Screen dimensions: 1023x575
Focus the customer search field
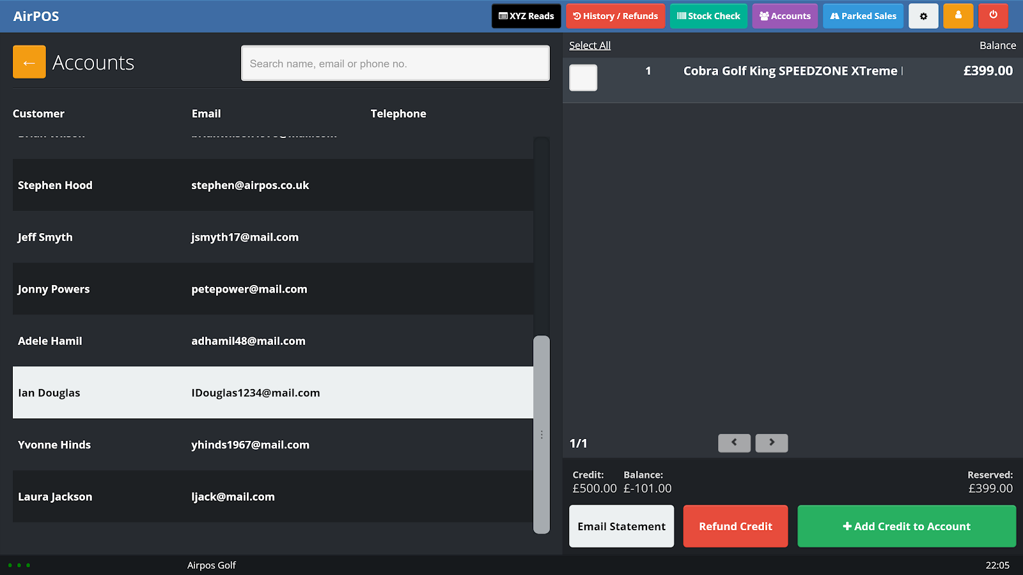(x=395, y=63)
